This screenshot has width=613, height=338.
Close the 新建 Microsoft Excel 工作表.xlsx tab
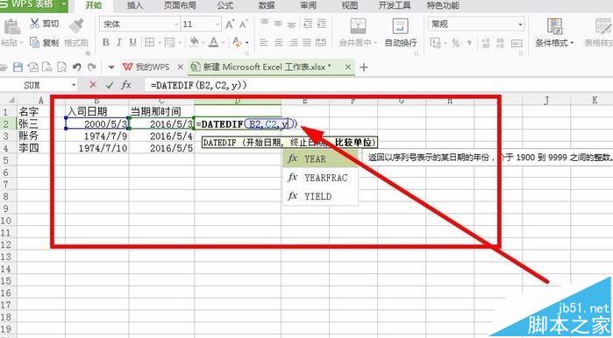click(x=348, y=67)
